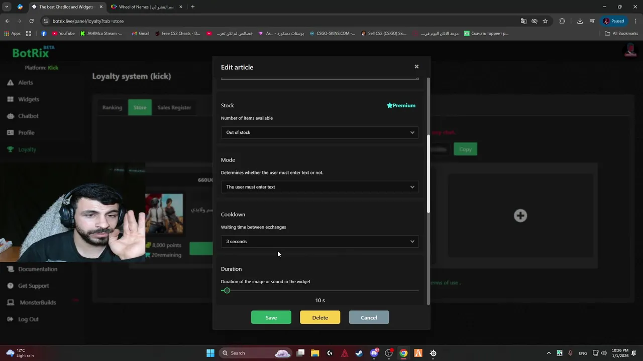Viewport: 643px width, 361px height.
Task: Open Discord from the taskbar
Action: [374, 353]
